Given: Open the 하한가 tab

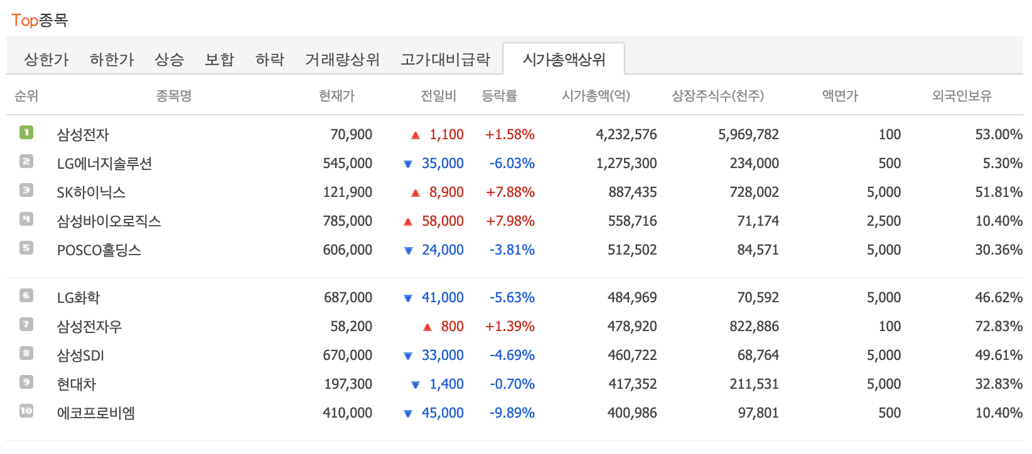Looking at the screenshot, I should point(112,60).
